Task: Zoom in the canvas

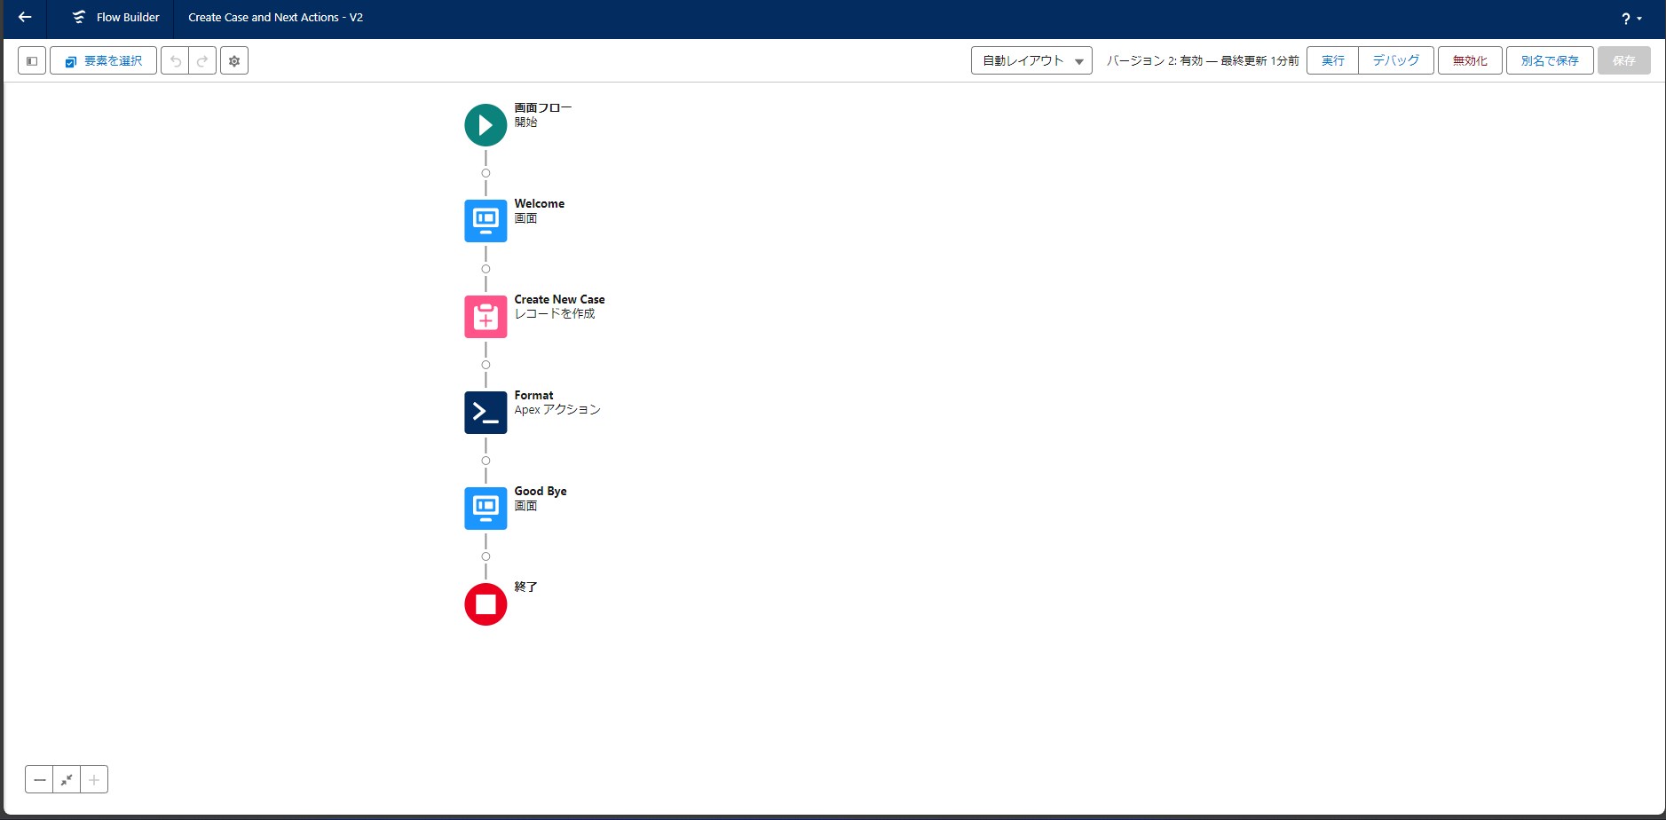Action: (x=94, y=779)
